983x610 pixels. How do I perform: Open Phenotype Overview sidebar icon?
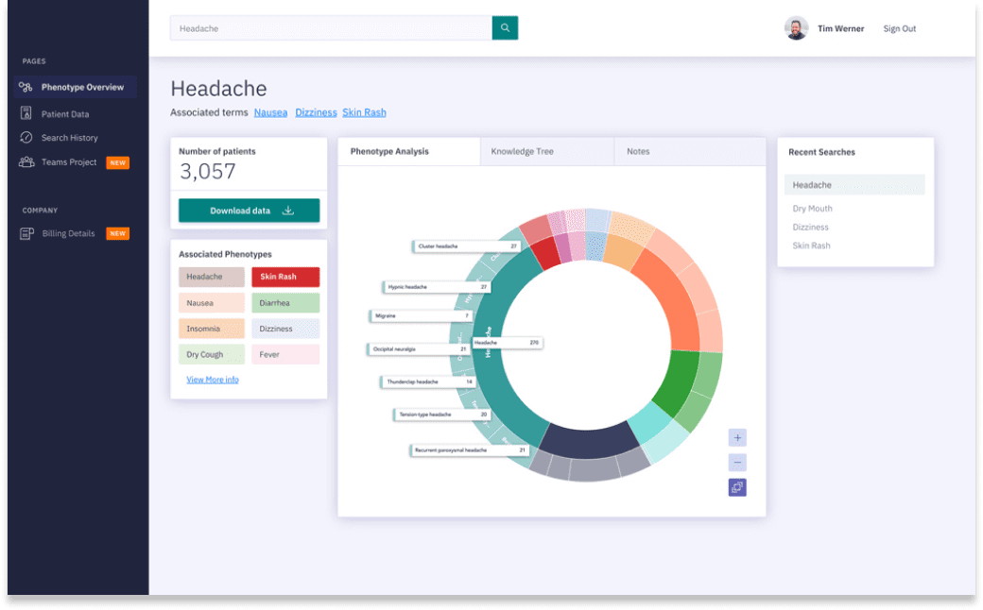tap(26, 87)
